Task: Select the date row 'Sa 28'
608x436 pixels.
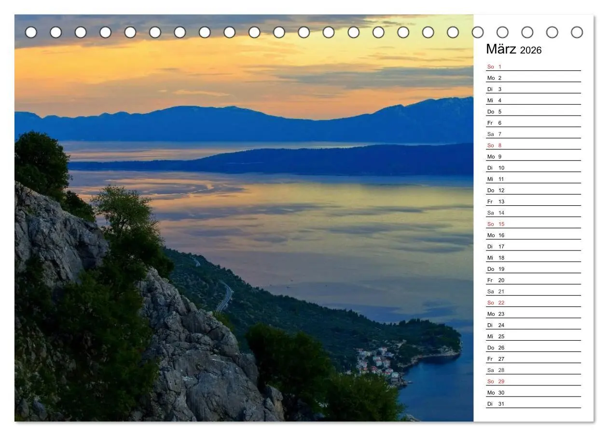Action: tap(533, 370)
